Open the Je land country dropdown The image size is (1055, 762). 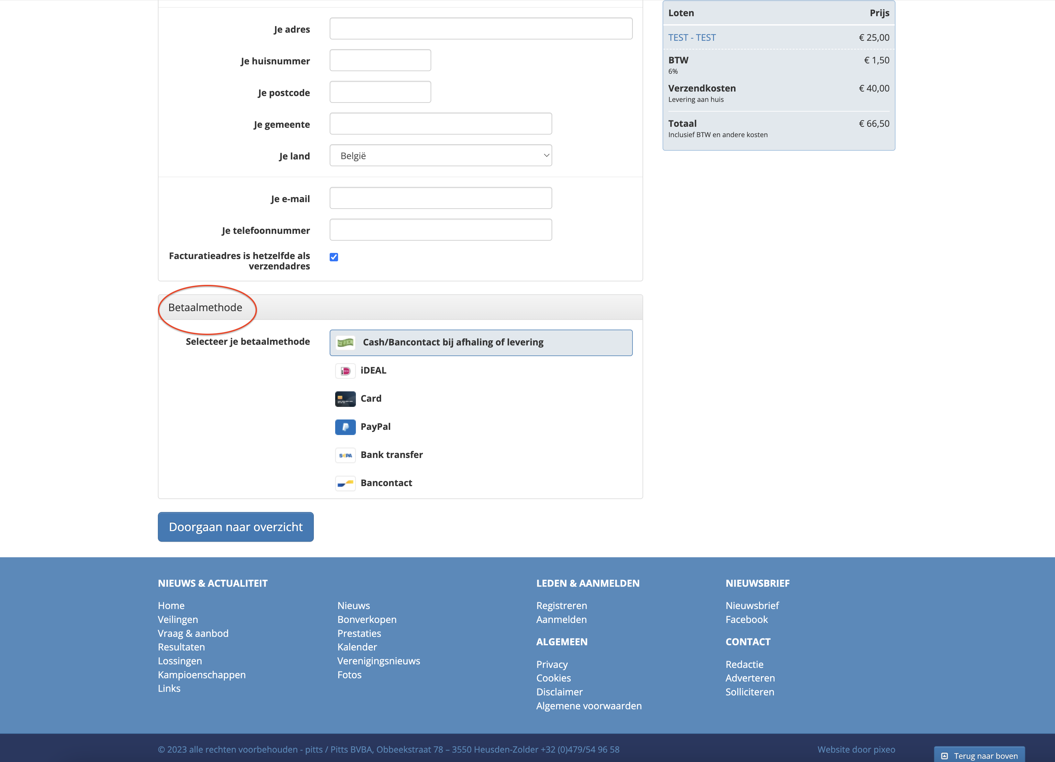(441, 156)
